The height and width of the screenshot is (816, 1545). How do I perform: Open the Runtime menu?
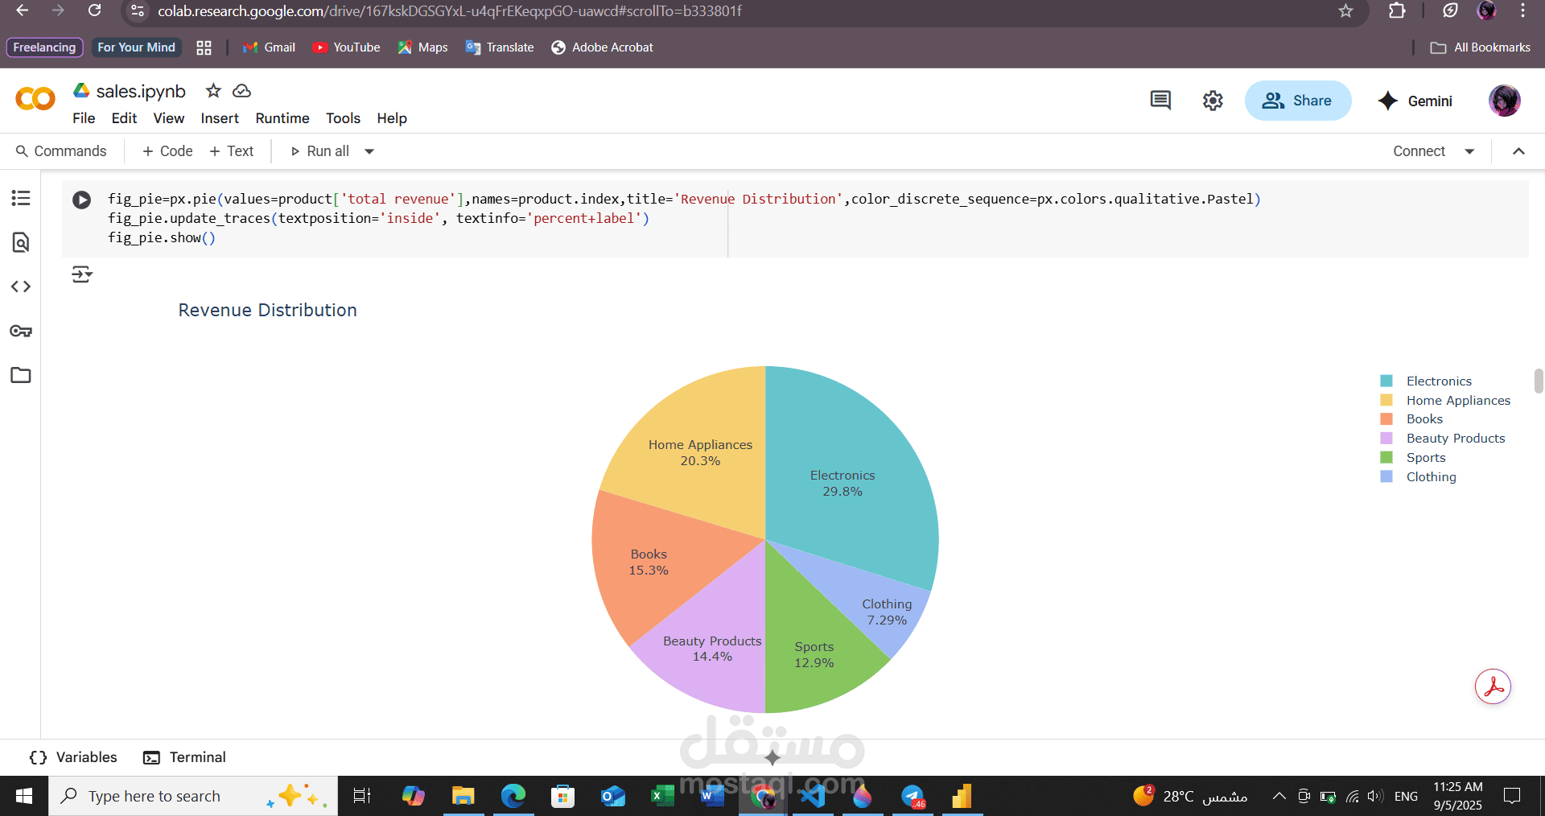[x=282, y=118]
